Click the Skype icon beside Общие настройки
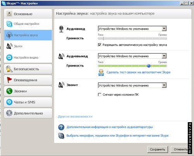The height and width of the screenshot is (156, 194). pos(9,24)
